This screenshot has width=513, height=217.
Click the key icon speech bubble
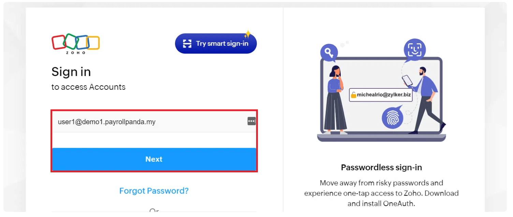tap(329, 53)
